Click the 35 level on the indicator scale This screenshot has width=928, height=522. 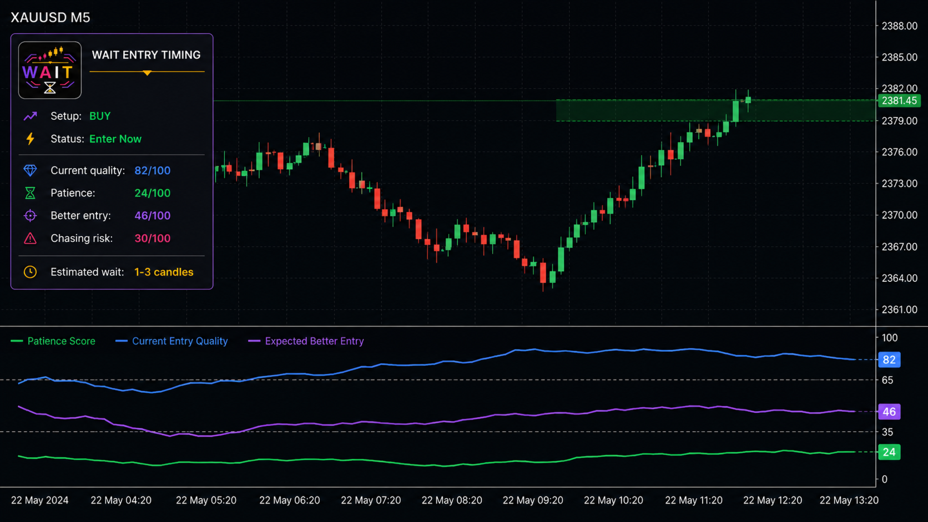[887, 432]
